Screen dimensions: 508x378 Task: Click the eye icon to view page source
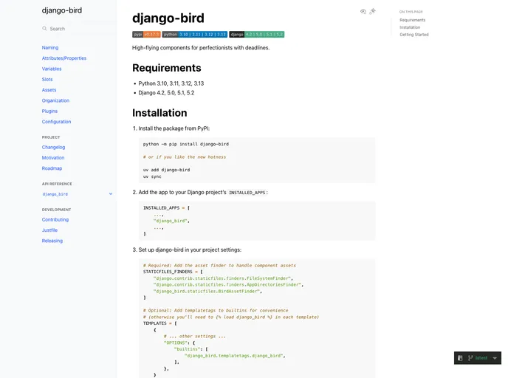click(363, 11)
